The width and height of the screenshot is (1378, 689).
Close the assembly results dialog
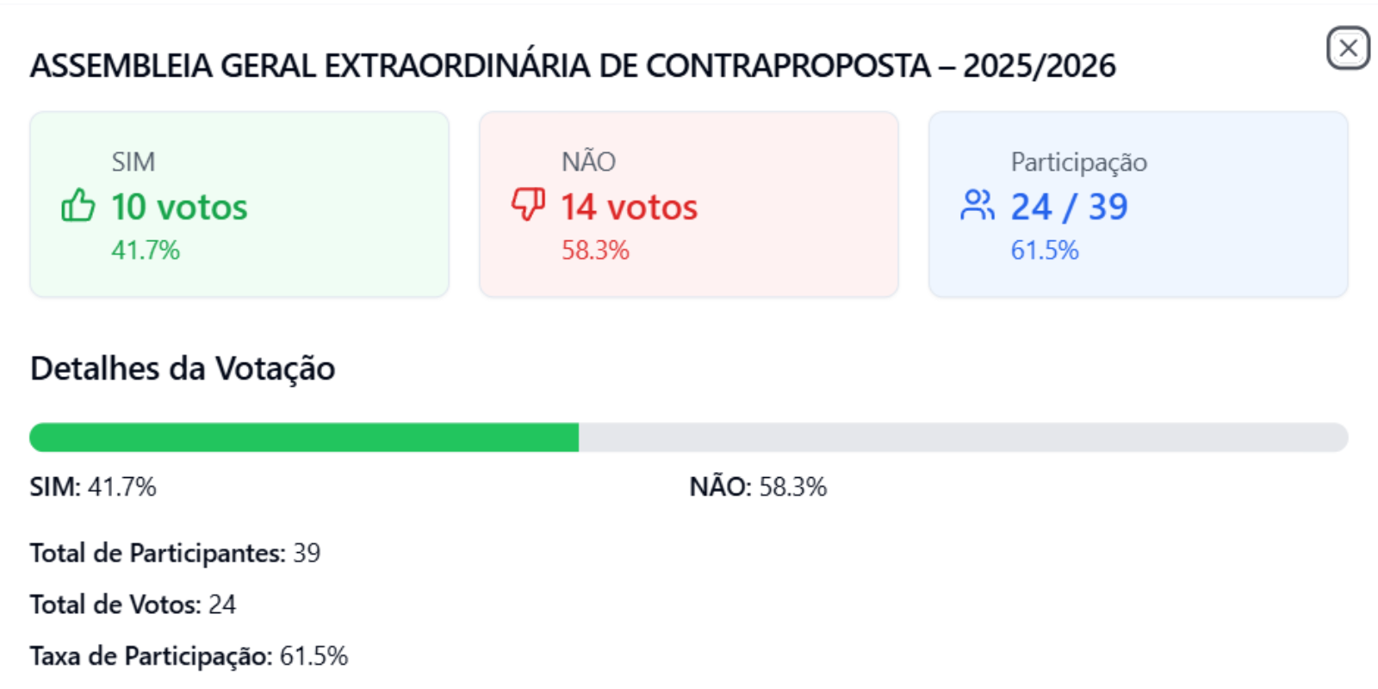(1348, 48)
